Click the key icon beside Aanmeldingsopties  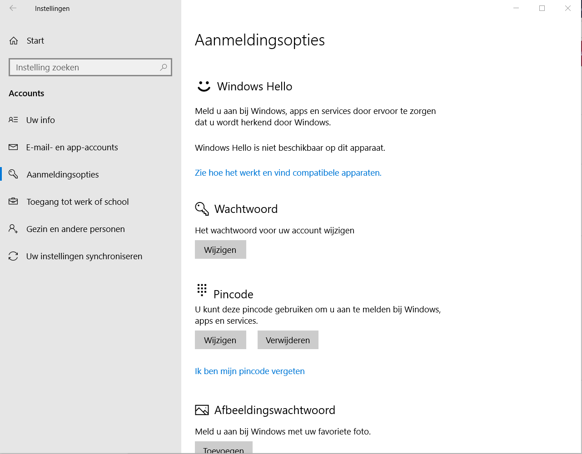[x=13, y=174]
